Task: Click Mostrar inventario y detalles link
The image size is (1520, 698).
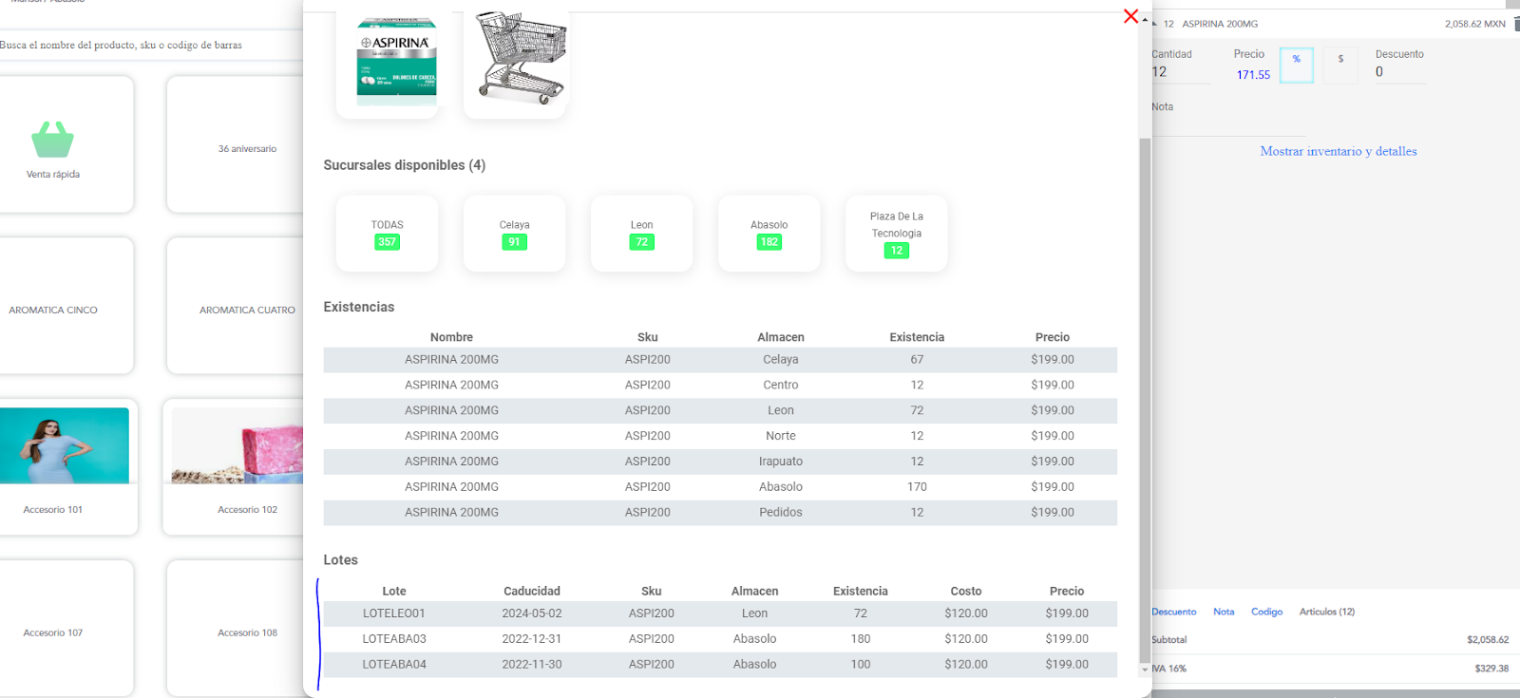Action: (x=1338, y=151)
